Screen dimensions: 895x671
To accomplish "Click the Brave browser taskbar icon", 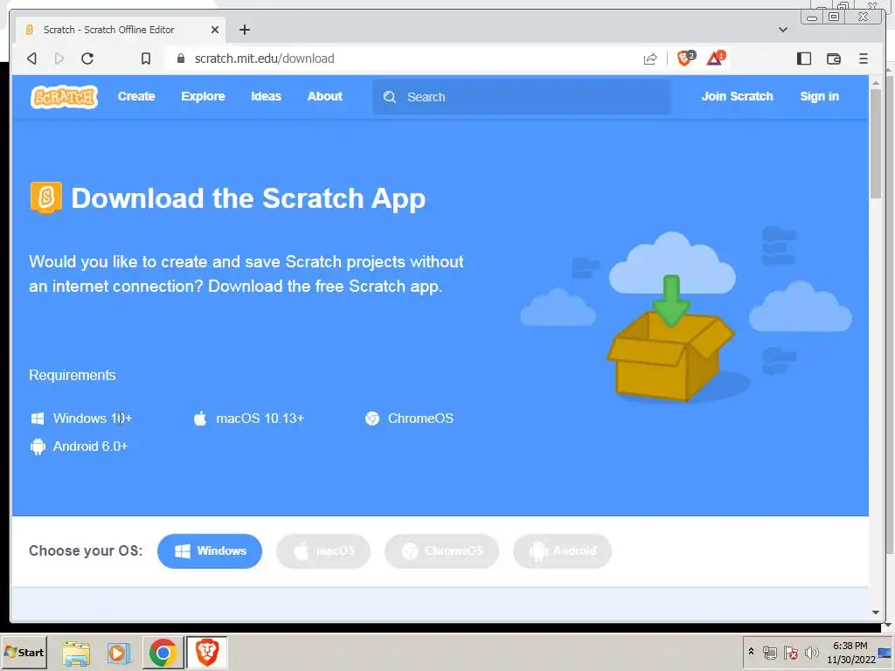I will click(207, 653).
